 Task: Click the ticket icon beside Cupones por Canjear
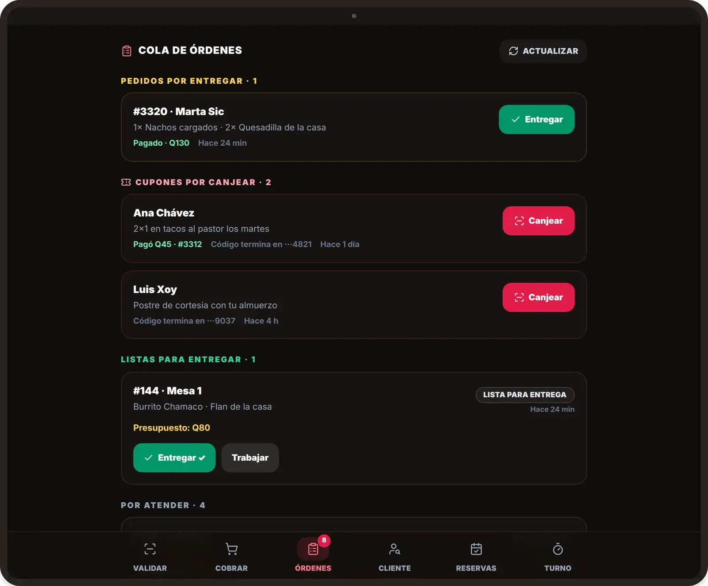(x=126, y=182)
